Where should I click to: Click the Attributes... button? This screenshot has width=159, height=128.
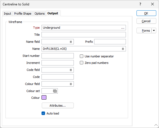coord(58,106)
